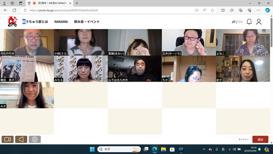
Task: Click the OneDrive error tray icon
Action: (x=210, y=149)
